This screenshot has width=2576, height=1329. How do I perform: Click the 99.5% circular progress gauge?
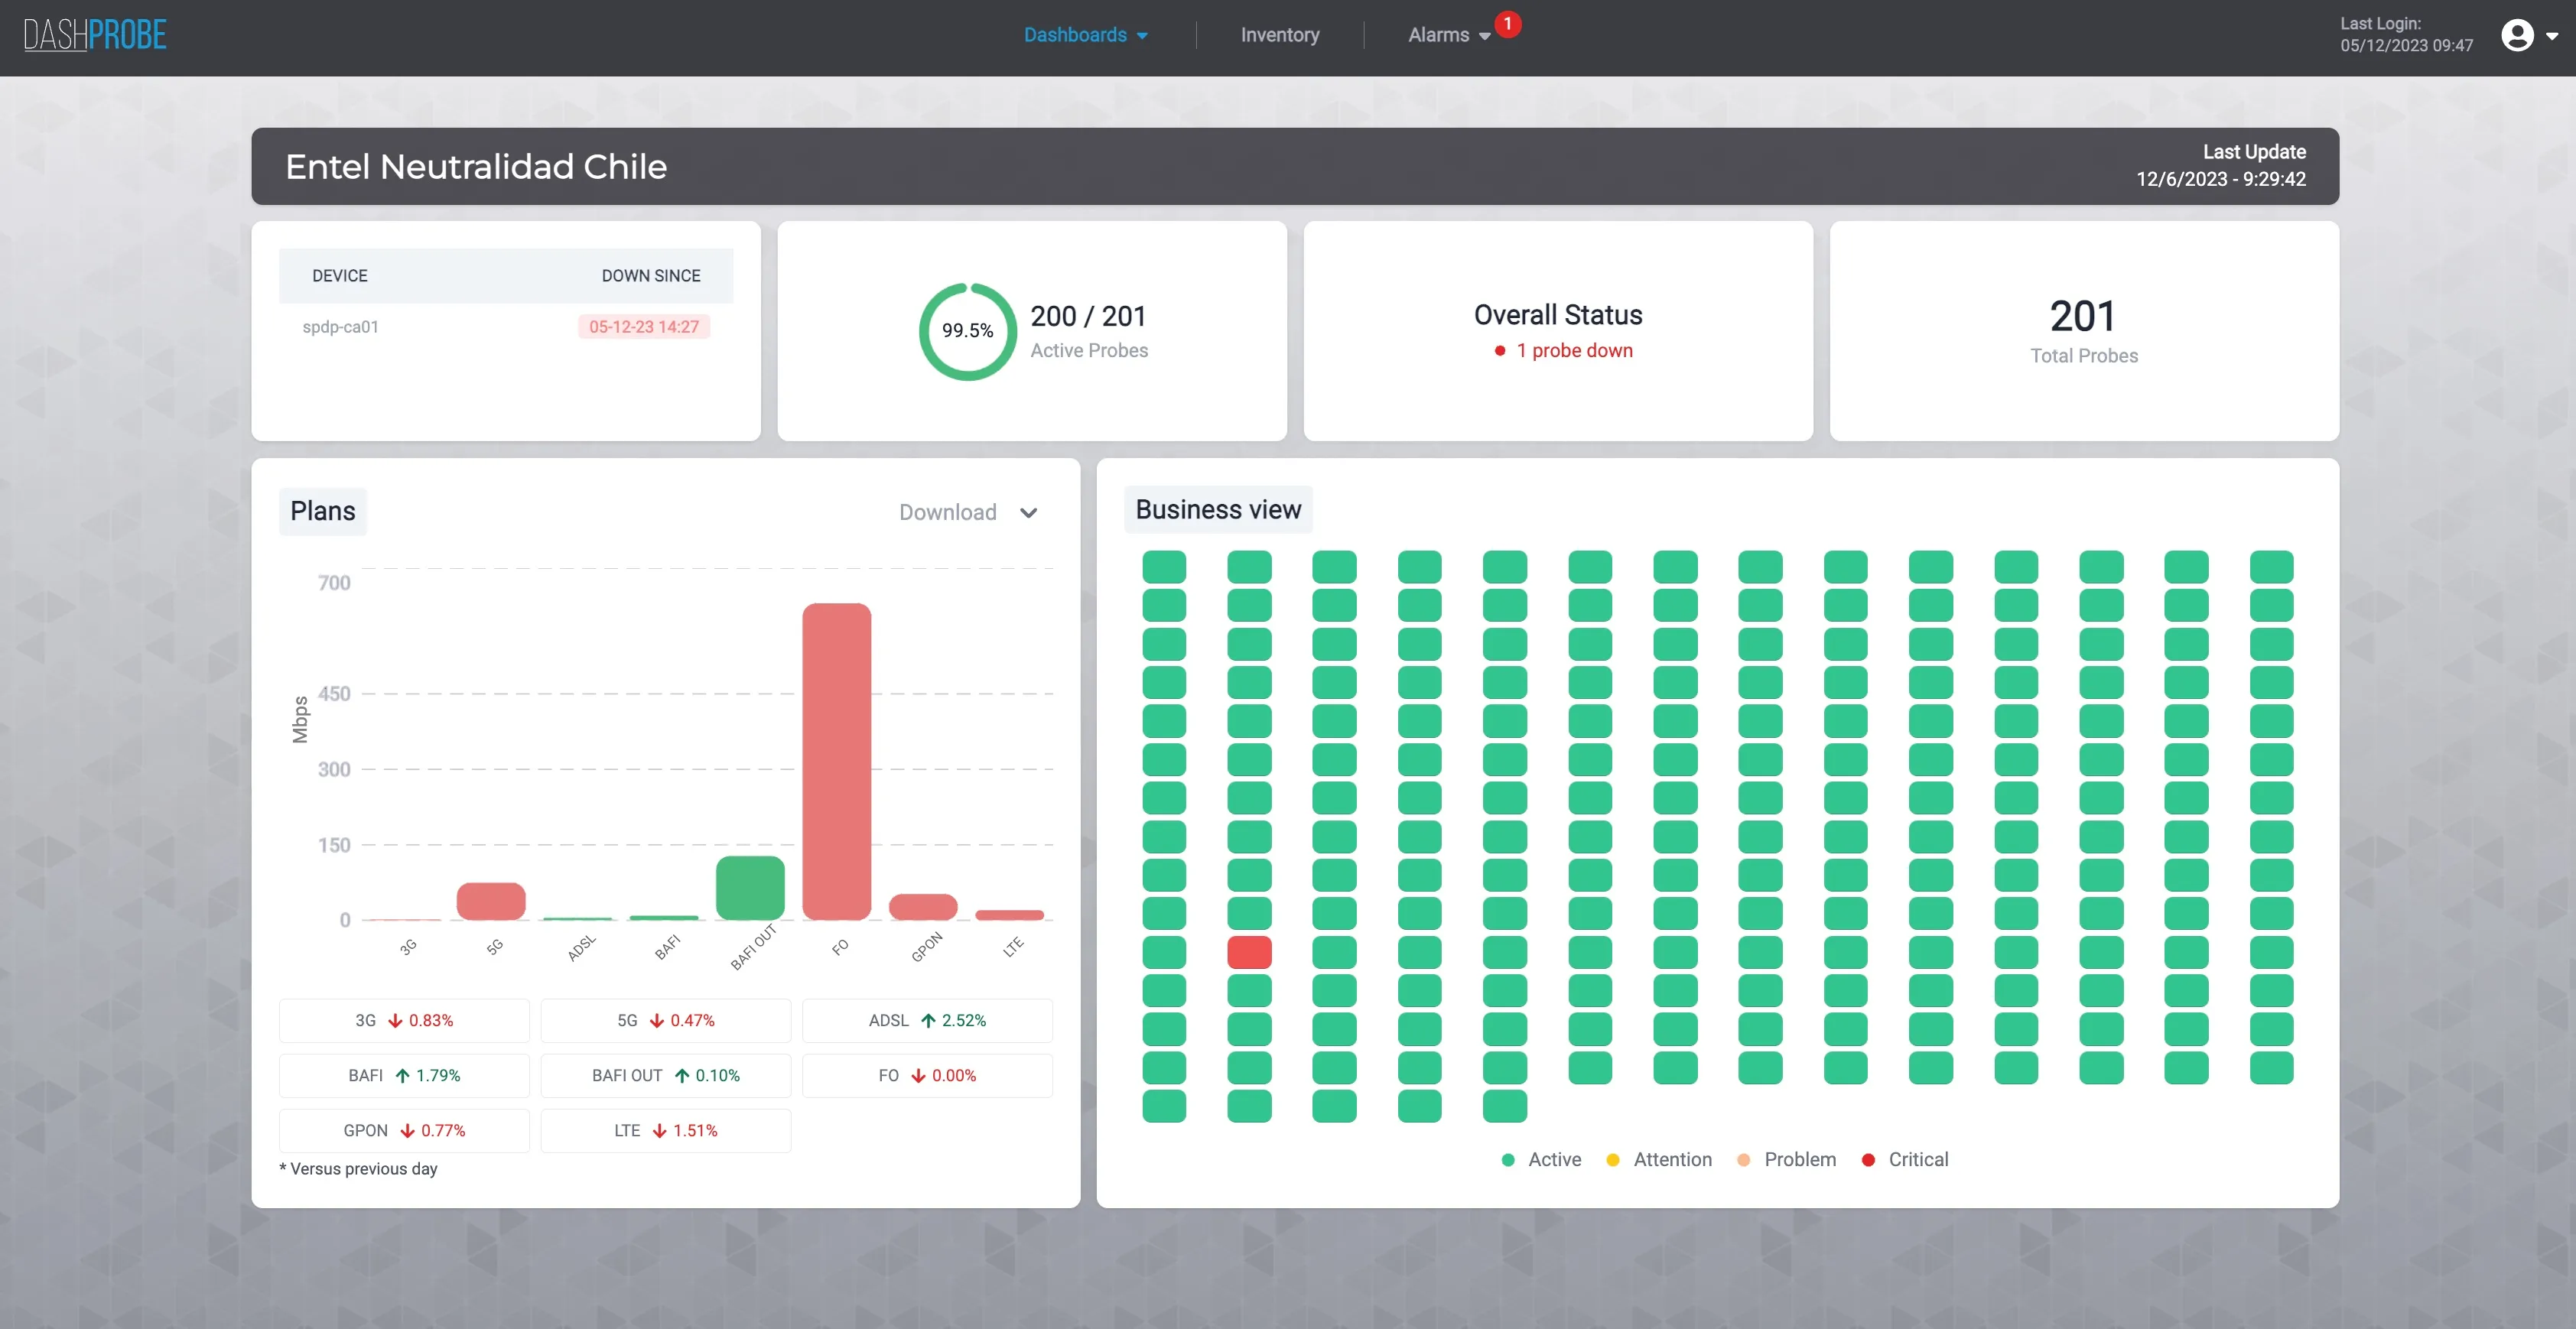click(x=968, y=331)
